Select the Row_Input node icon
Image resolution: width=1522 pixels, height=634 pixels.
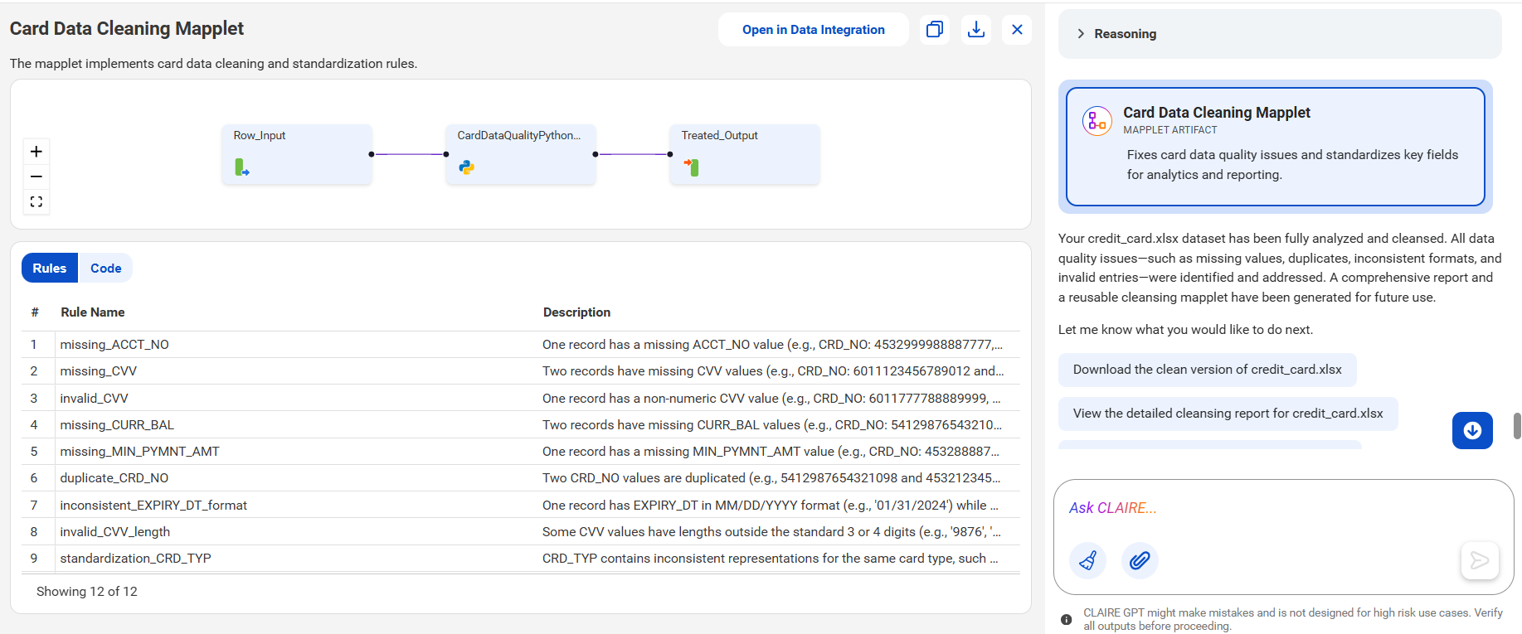242,167
